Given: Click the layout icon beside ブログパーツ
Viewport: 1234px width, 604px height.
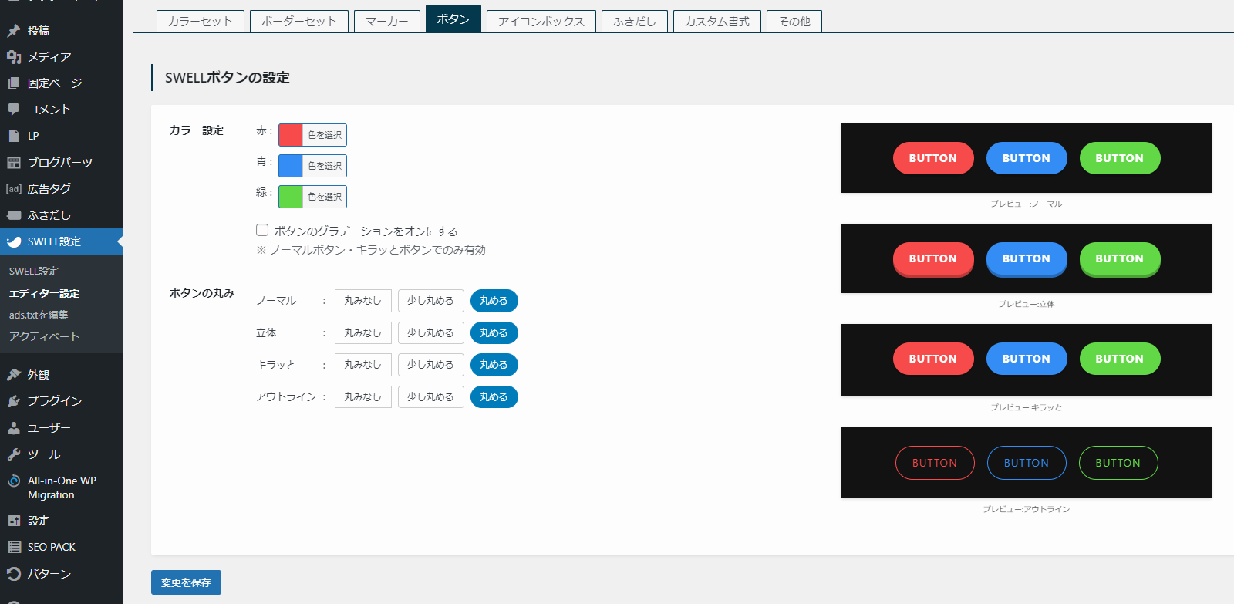Looking at the screenshot, I should pyautogui.click(x=14, y=163).
